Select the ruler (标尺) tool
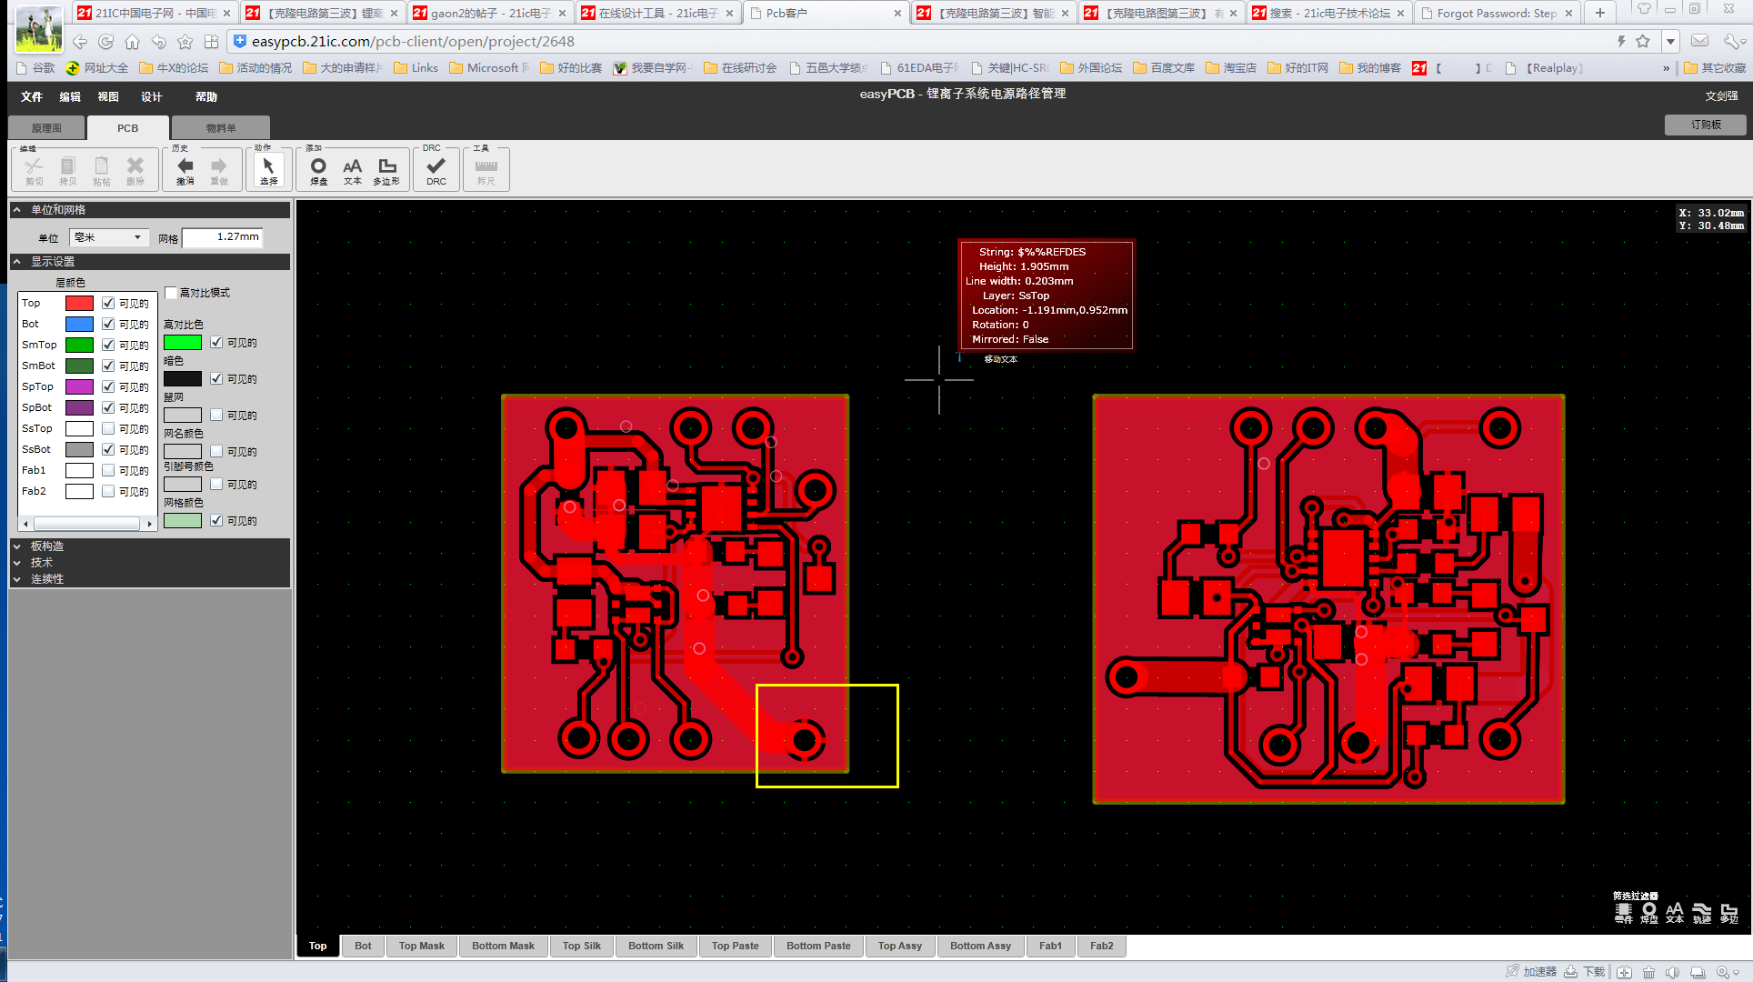 486,169
